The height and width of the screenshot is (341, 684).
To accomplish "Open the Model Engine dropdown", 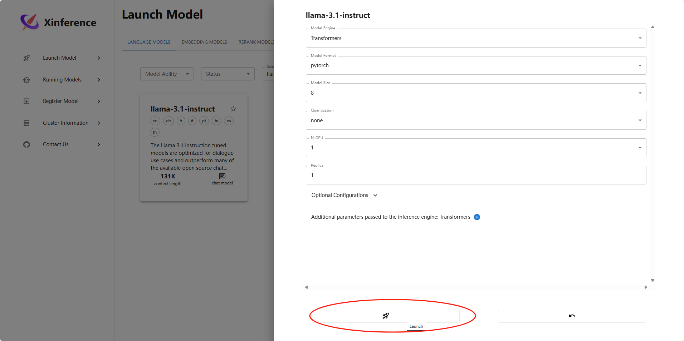I will [476, 38].
